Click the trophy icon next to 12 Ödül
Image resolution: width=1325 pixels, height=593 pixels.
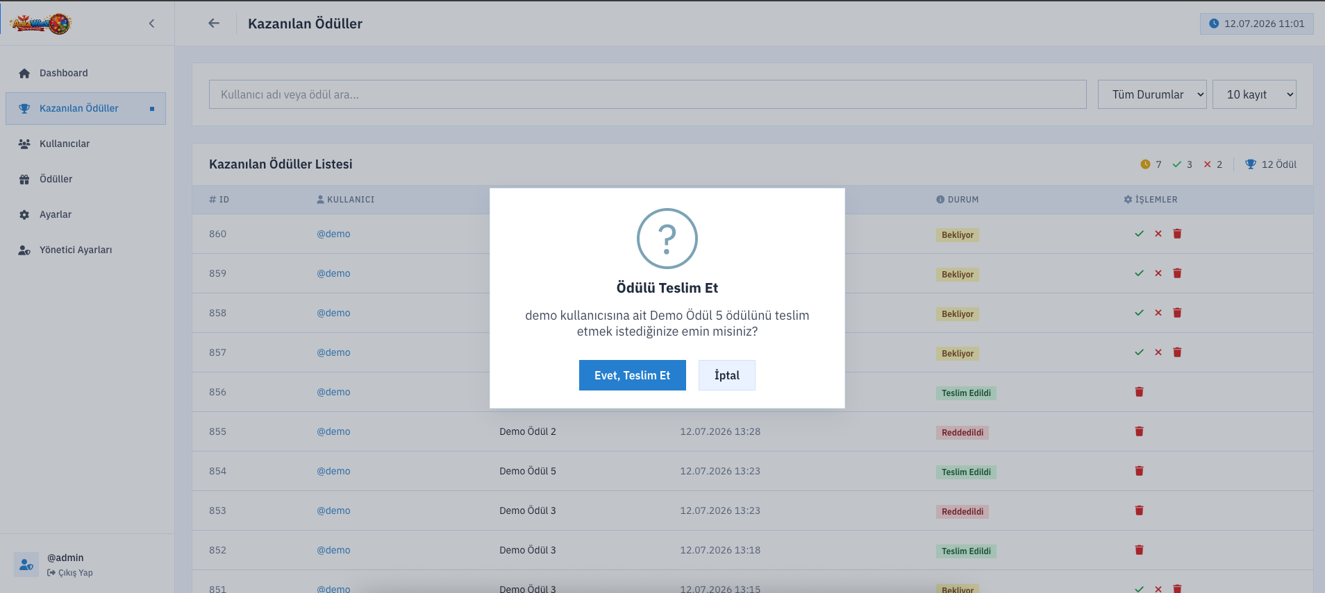pyautogui.click(x=1251, y=164)
